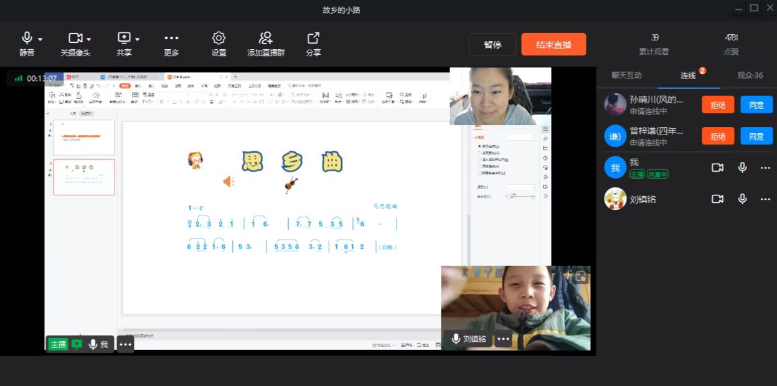This screenshot has height=386, width=777.
Task: Switch to the 聊天互动 chat tab
Action: (626, 75)
